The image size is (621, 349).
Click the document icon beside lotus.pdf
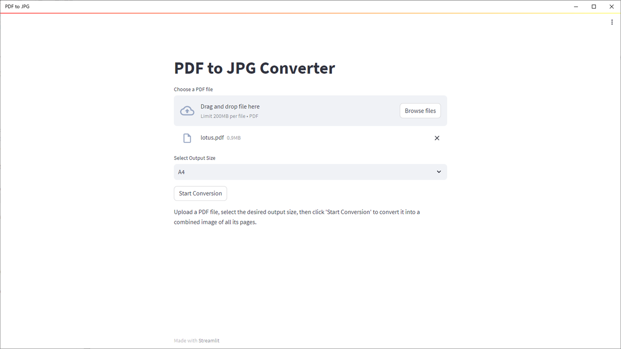click(187, 137)
